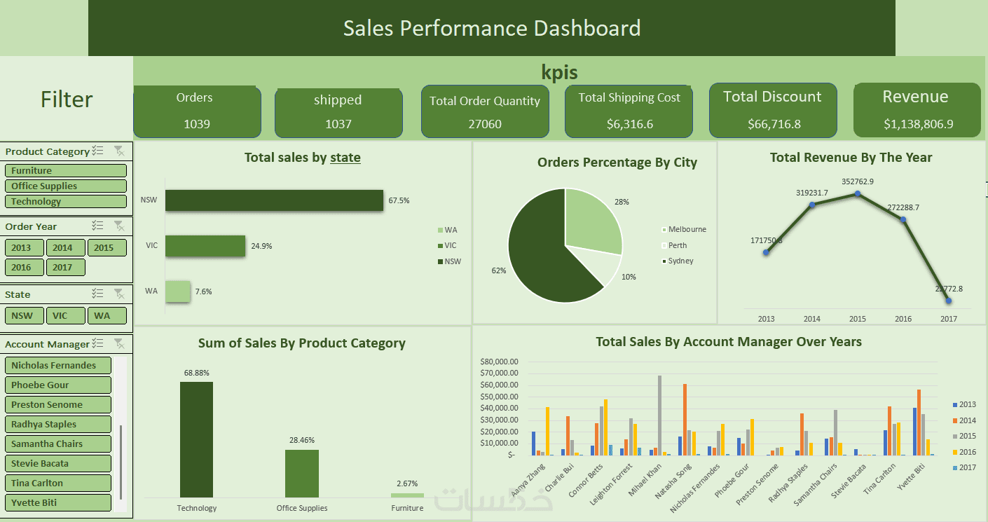The image size is (988, 522).
Task: Filter by account manager Nicholas Fernandes
Action: [58, 365]
